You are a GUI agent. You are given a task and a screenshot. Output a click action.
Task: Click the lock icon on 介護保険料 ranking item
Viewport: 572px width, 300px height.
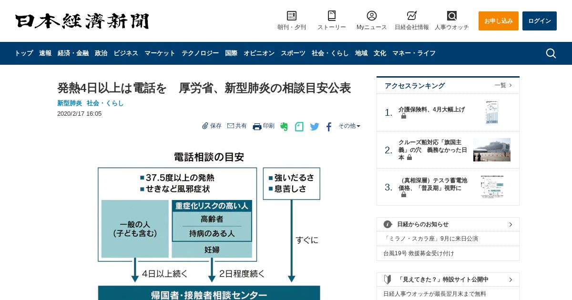tap(404, 116)
